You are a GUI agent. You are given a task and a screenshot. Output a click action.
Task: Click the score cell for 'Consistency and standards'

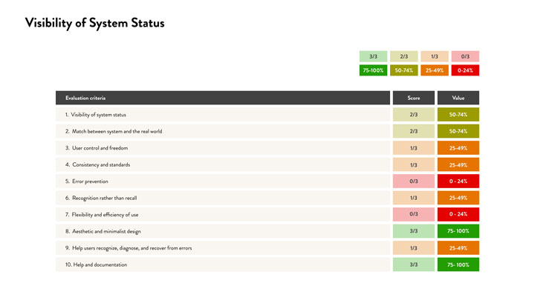point(413,164)
